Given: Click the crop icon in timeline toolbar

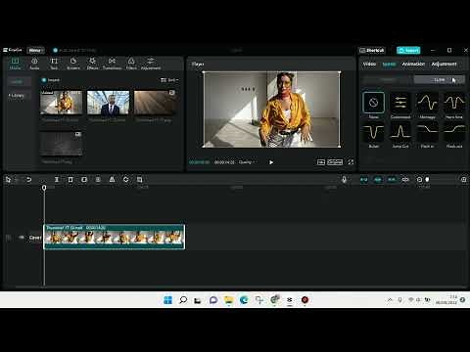Looking at the screenshot, I should pyautogui.click(x=139, y=179).
